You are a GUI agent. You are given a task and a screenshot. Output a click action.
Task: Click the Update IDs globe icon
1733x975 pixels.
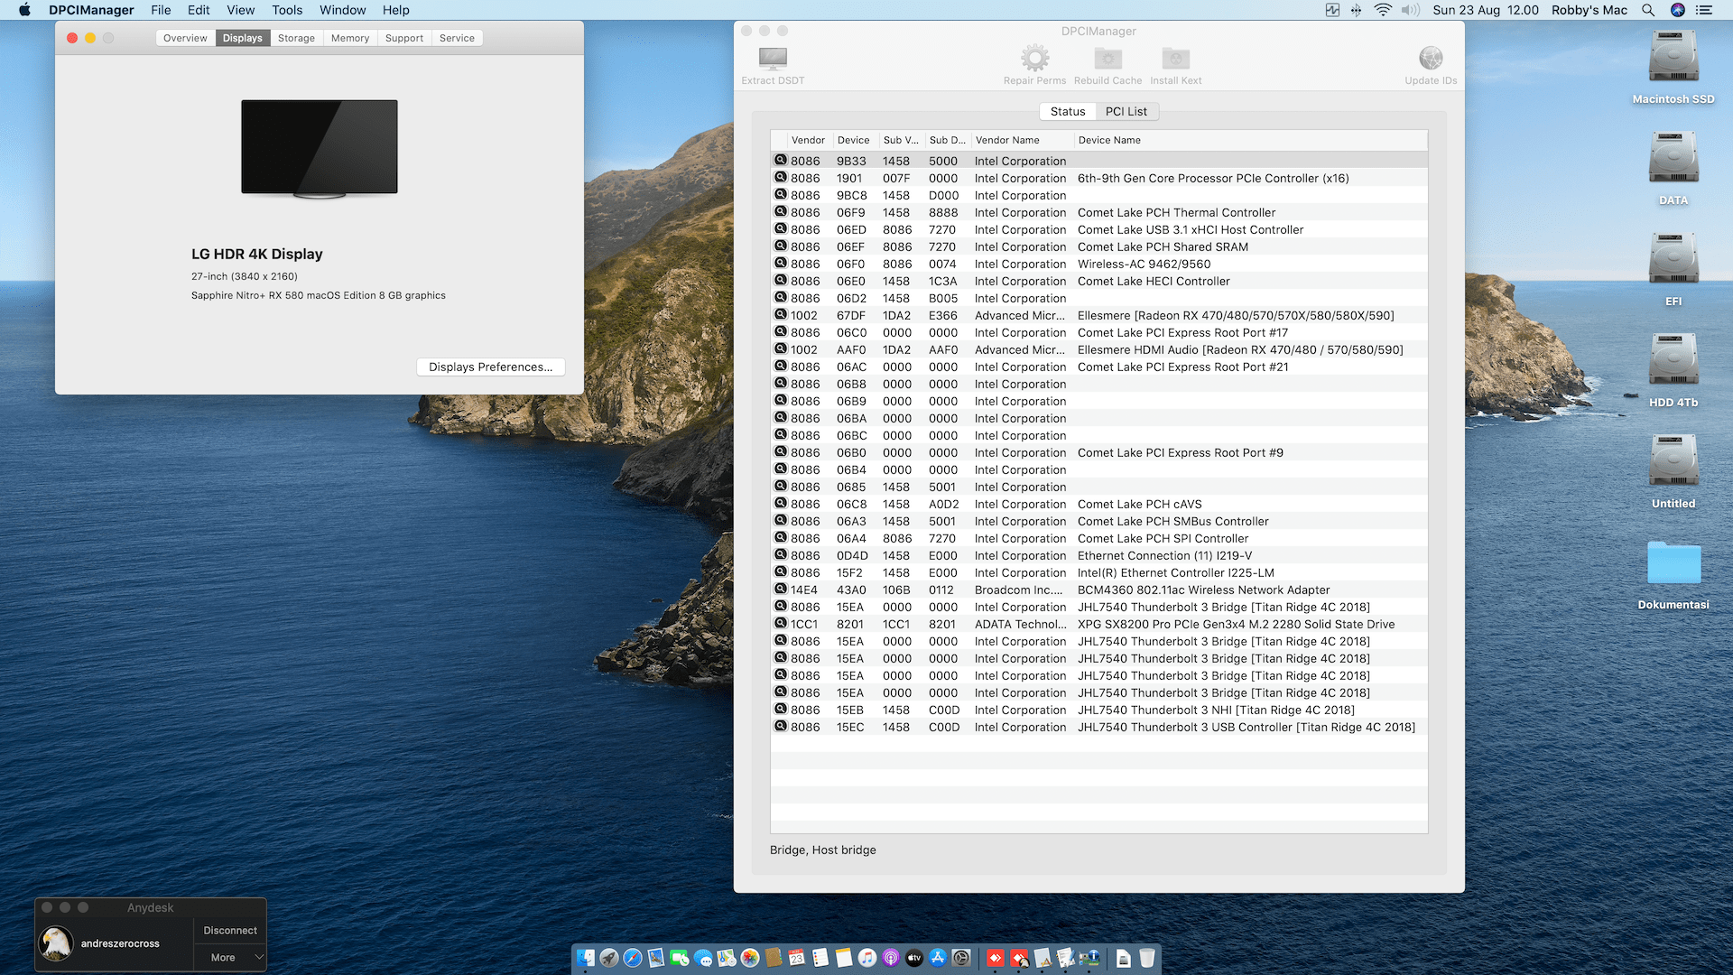1431,59
